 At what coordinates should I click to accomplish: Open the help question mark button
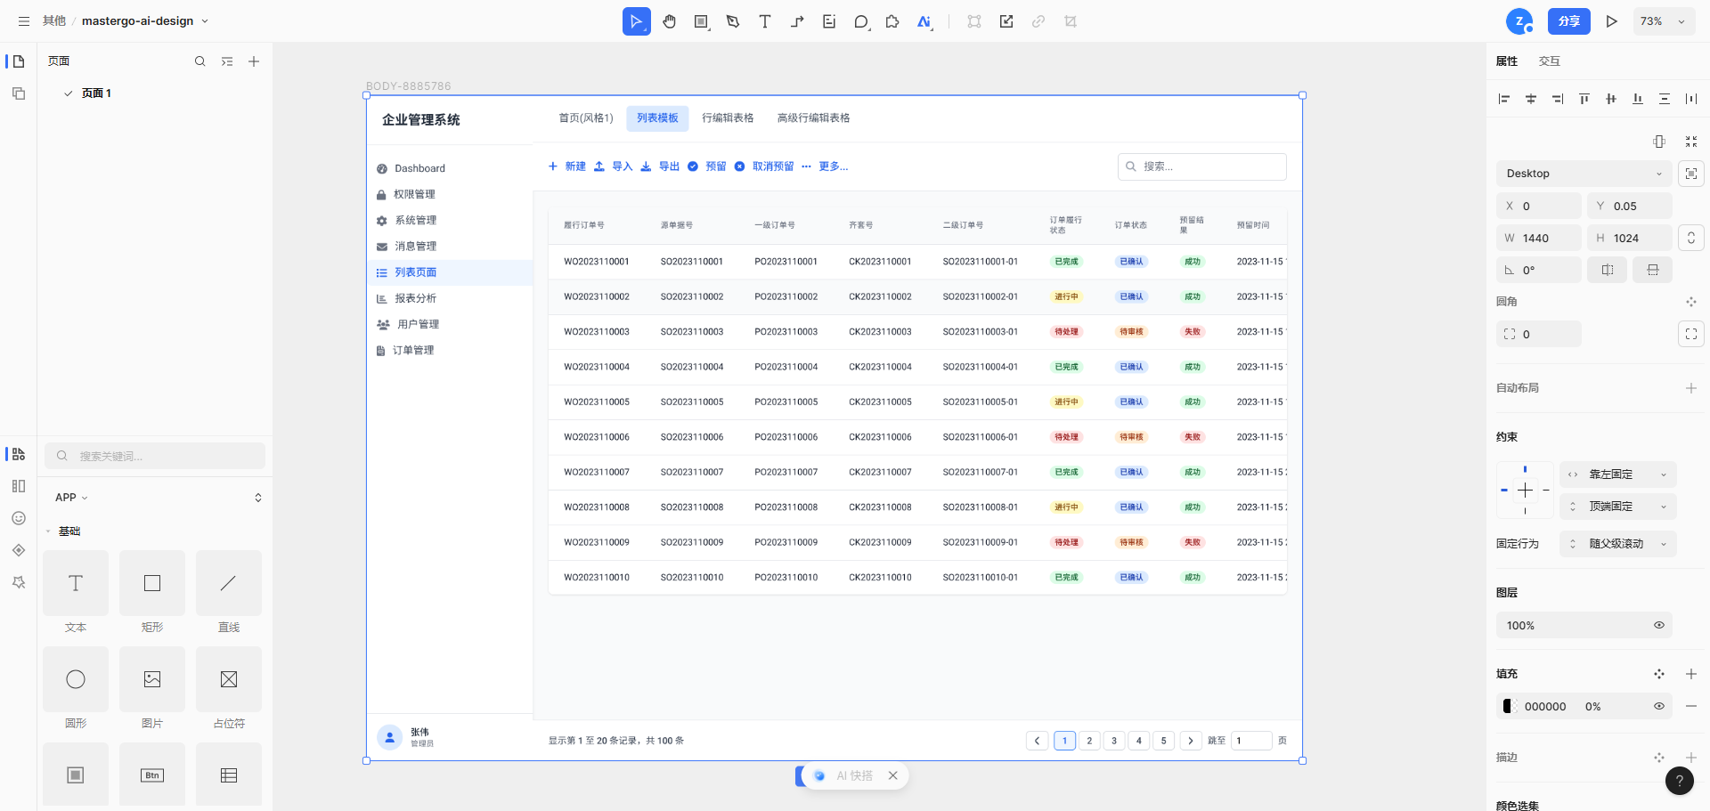[1679, 781]
